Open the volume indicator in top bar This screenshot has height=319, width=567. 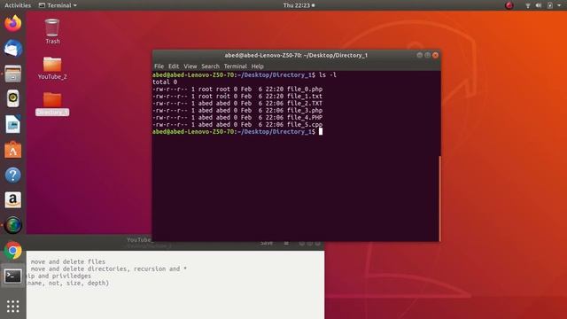539,5
